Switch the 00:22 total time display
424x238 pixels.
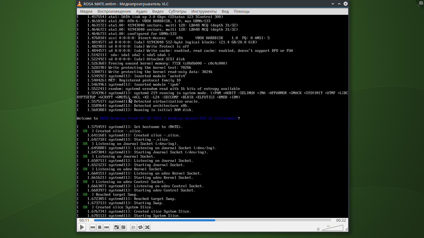(x=341, y=220)
